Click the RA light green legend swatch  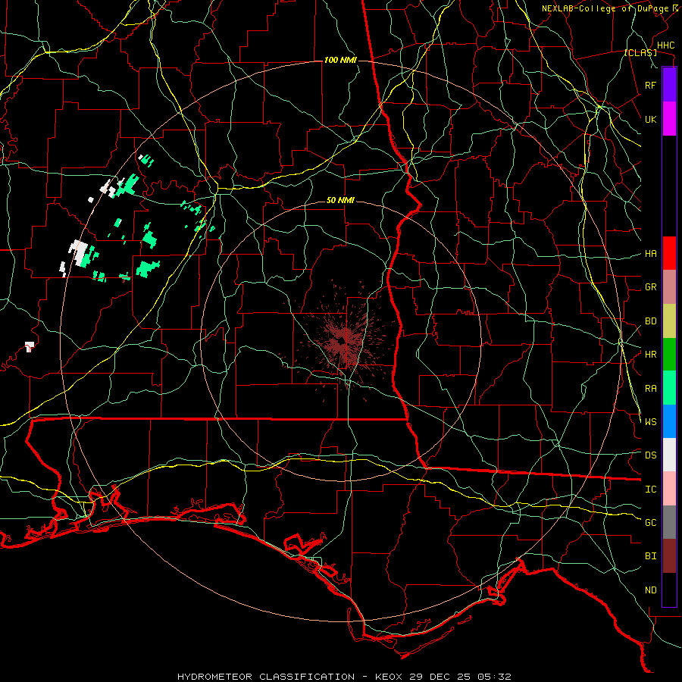[x=669, y=388]
